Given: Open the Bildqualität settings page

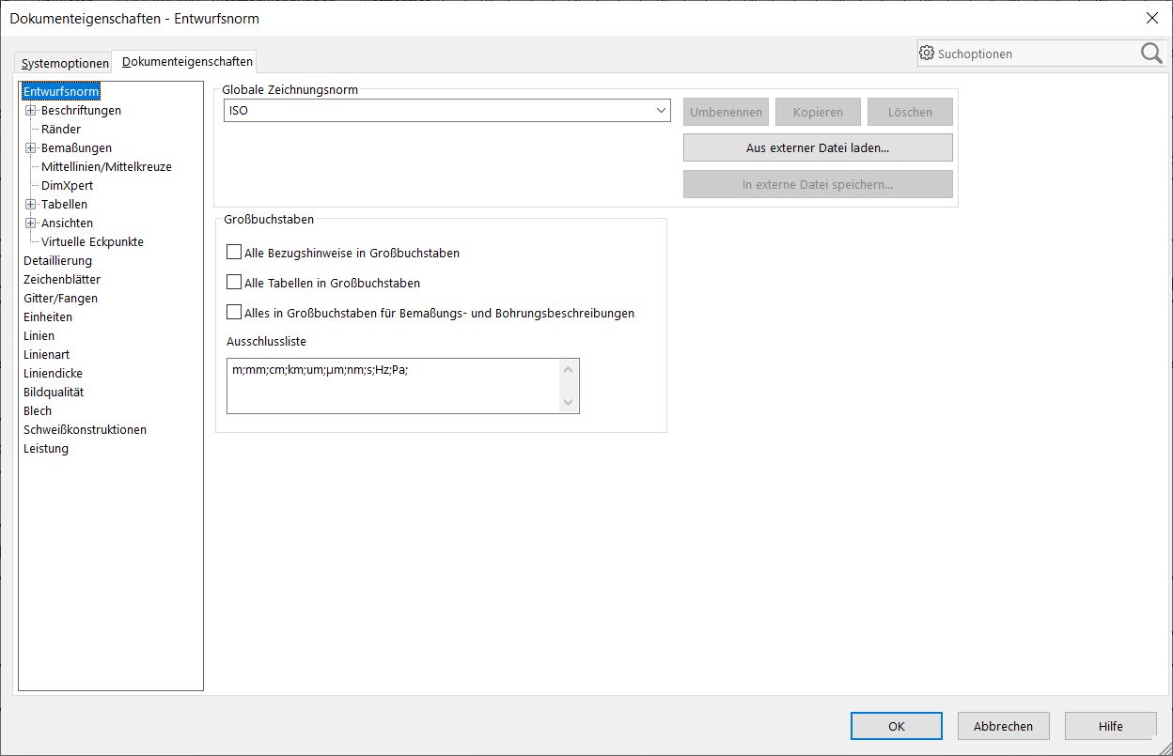Looking at the screenshot, I should click(54, 393).
